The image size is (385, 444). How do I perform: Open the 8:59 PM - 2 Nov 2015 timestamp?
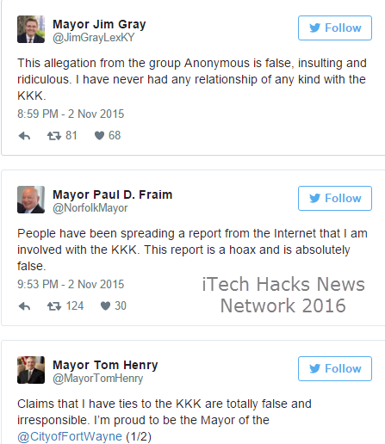tap(71, 114)
